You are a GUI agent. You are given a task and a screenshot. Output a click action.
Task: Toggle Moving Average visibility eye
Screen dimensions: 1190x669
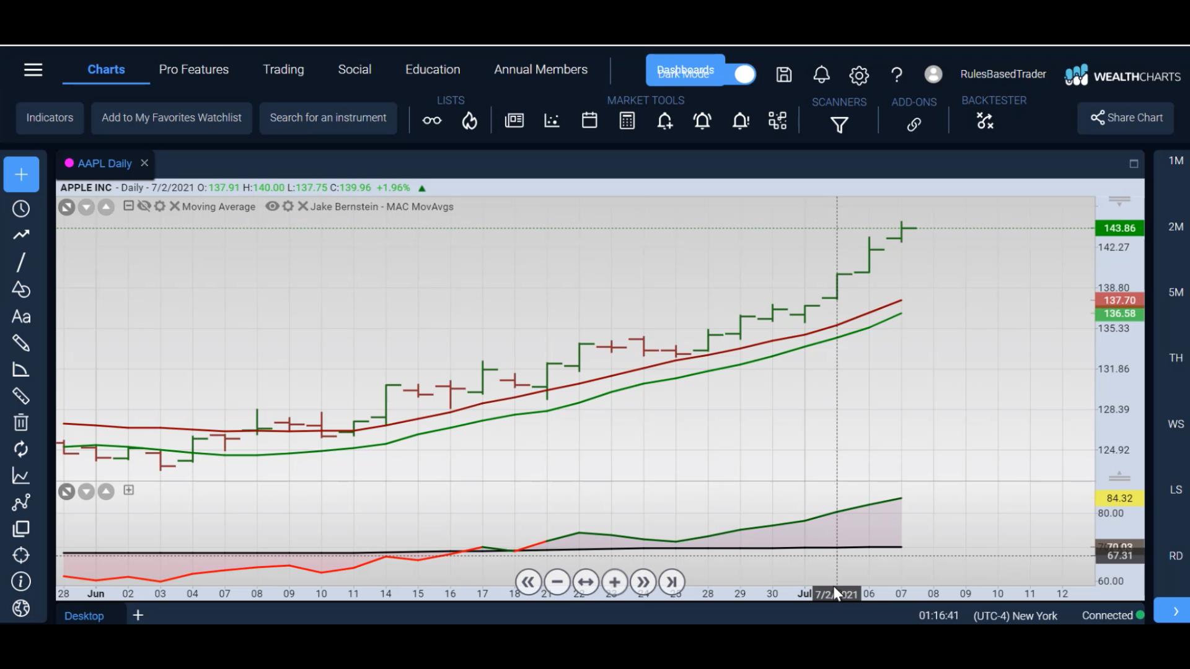point(144,206)
